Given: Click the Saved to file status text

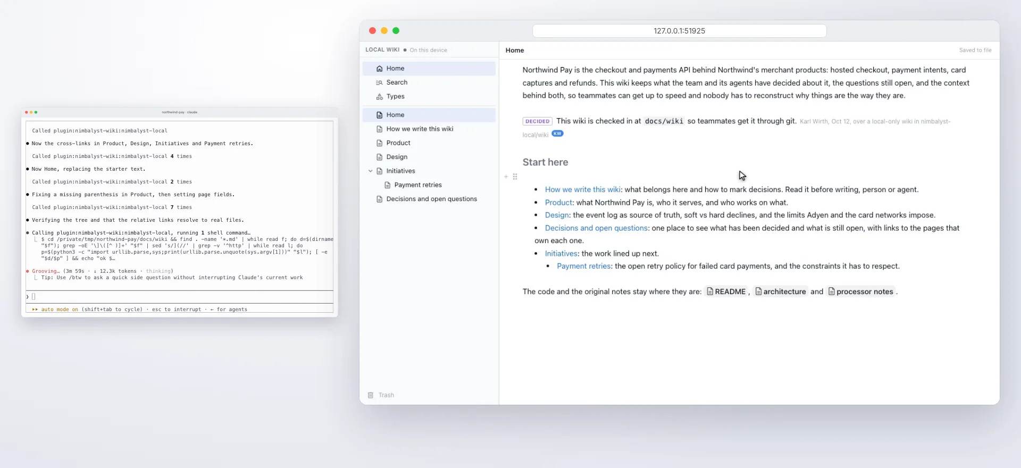Looking at the screenshot, I should (975, 51).
